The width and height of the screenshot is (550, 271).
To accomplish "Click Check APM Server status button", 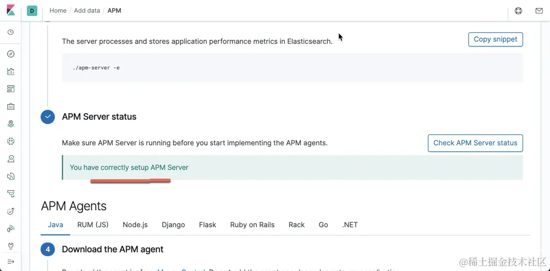I will click(x=475, y=143).
